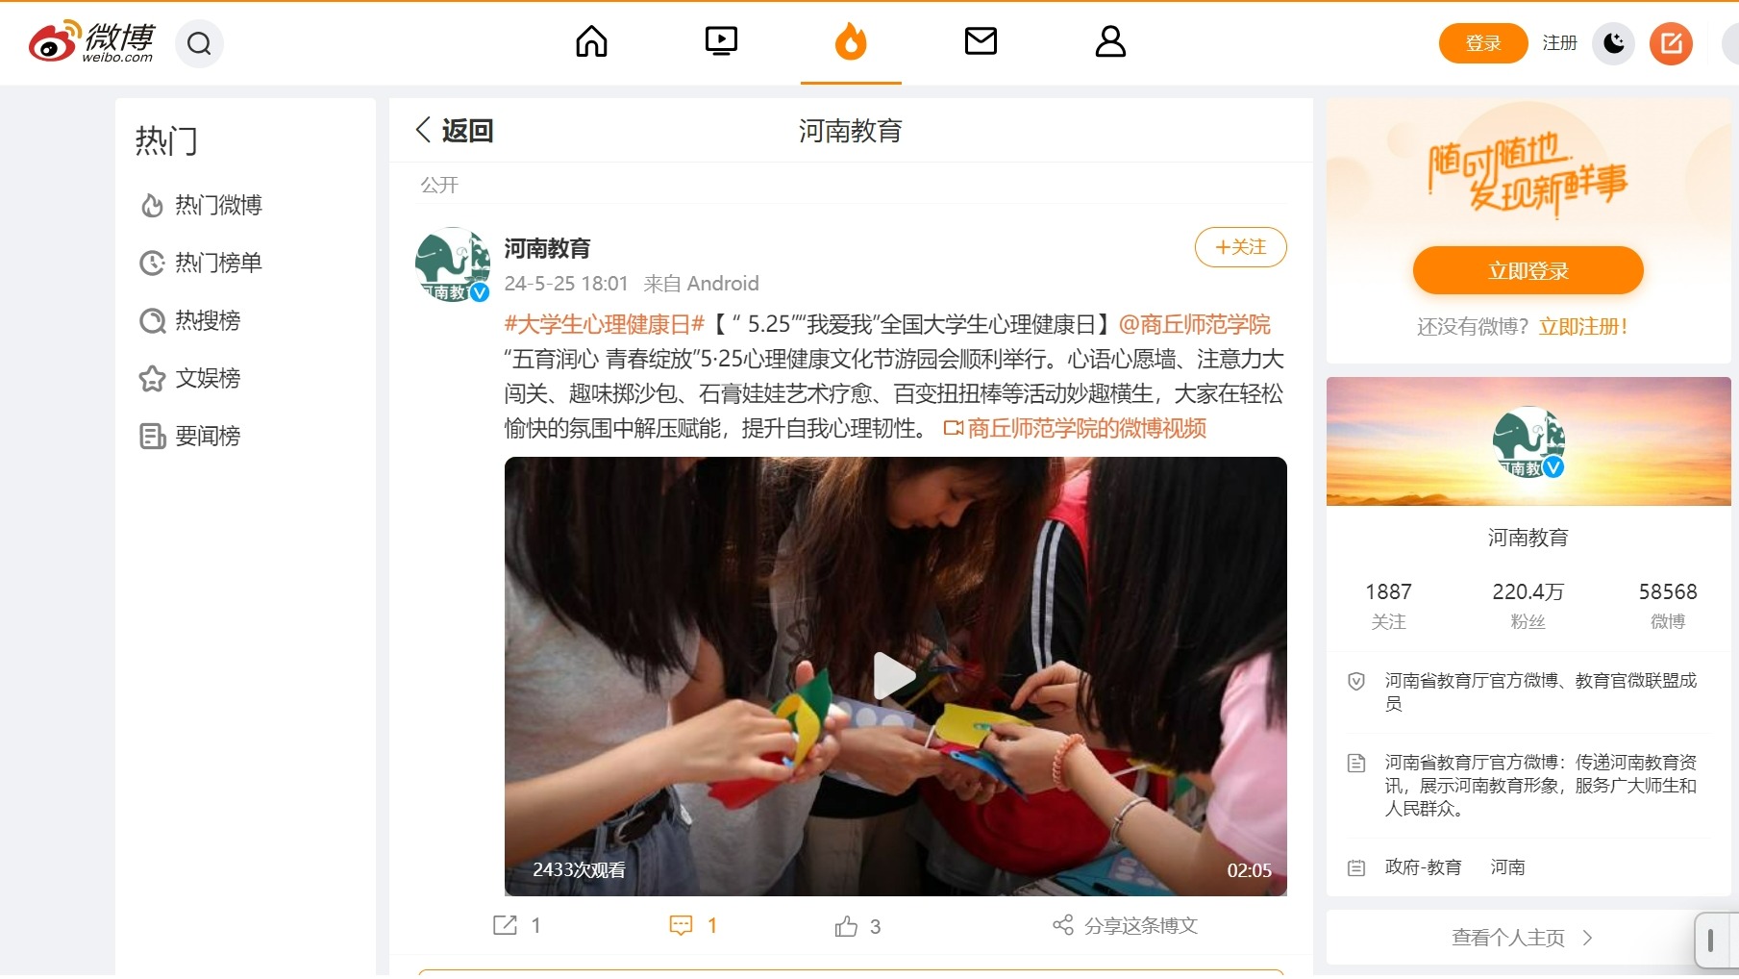1739x979 pixels.
Task: Select the hot flame tab icon
Action: tap(851, 41)
